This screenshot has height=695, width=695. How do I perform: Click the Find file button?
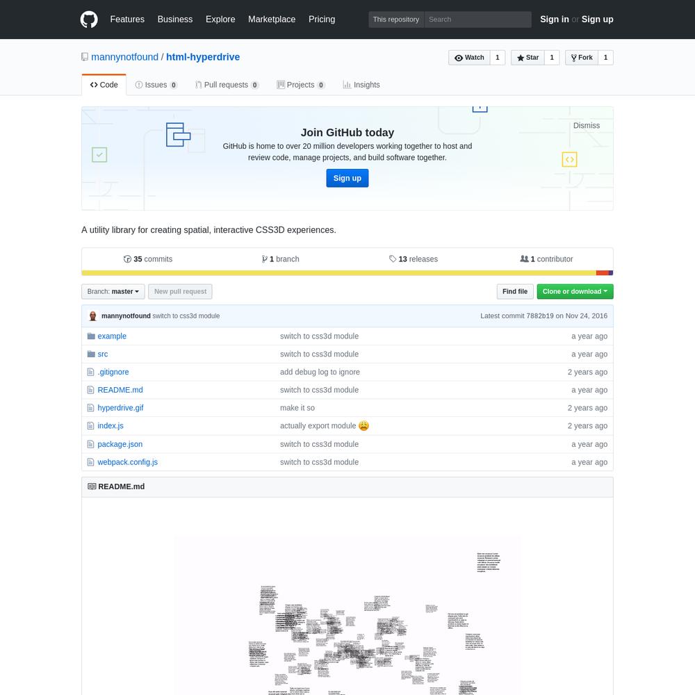point(515,292)
